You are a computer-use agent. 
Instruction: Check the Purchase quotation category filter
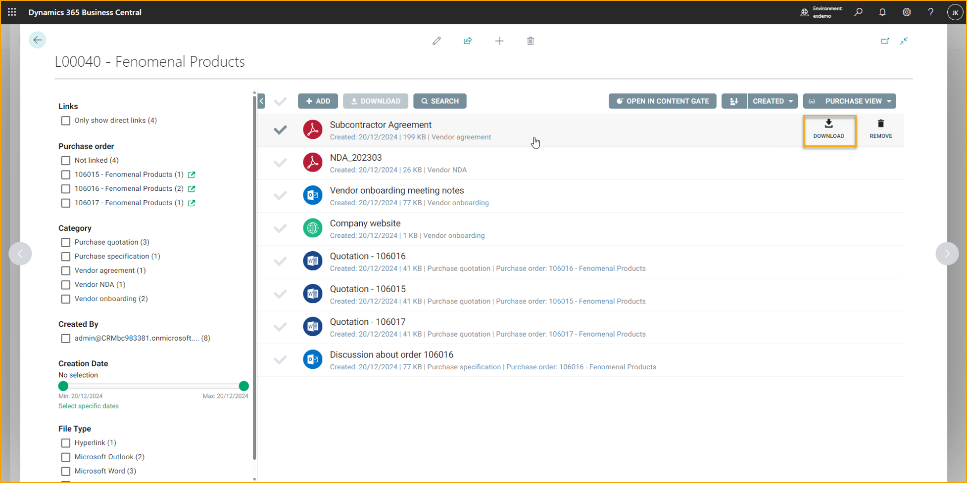pos(66,242)
